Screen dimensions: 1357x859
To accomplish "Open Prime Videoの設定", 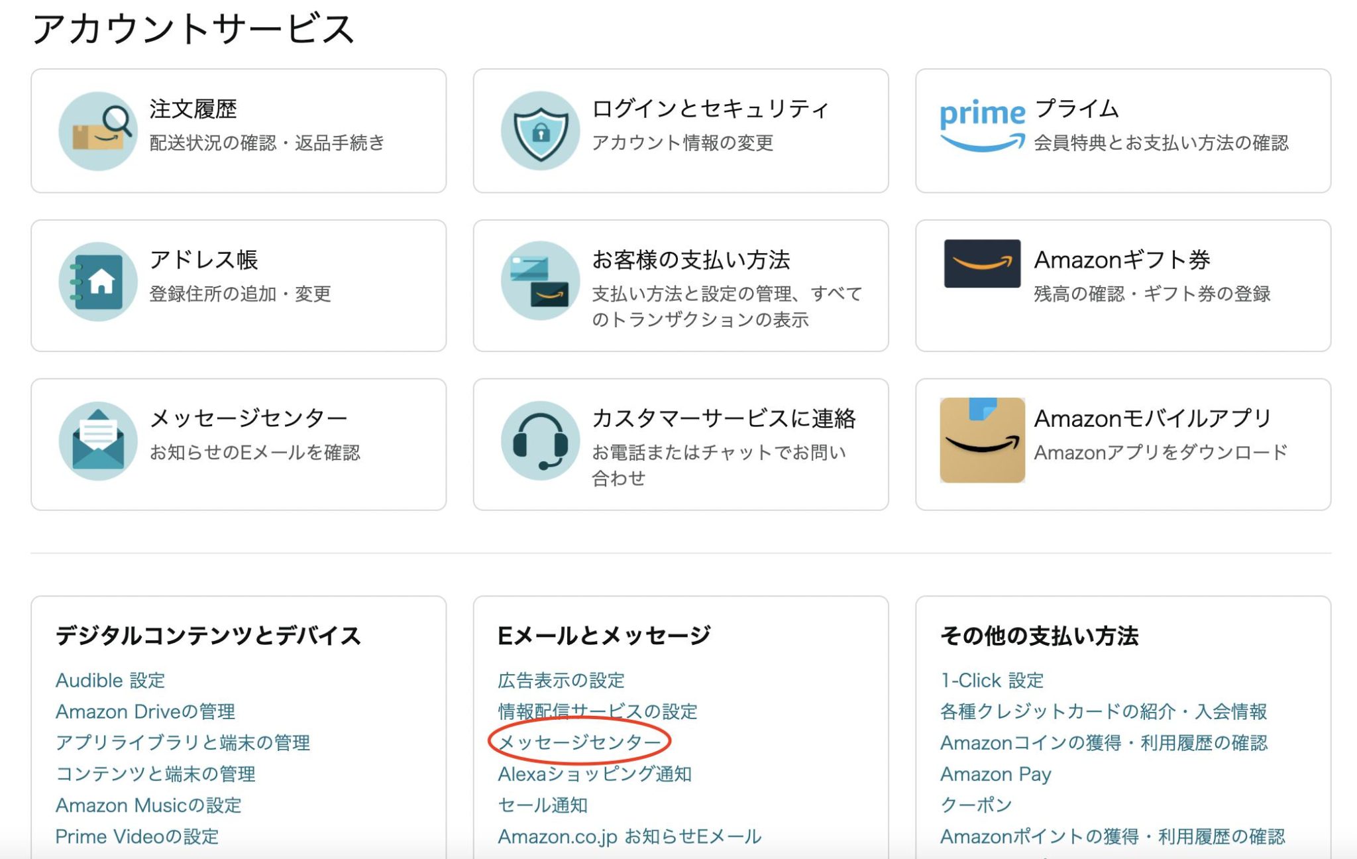I will pyautogui.click(x=136, y=836).
